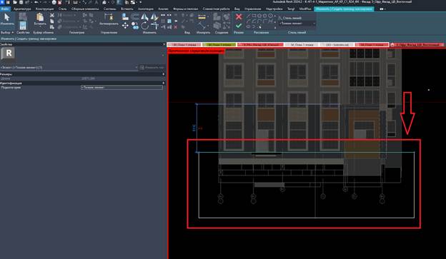The height and width of the screenshot is (259, 446).
Task: Click the red Delete X in Modify panel
Action: point(176,27)
